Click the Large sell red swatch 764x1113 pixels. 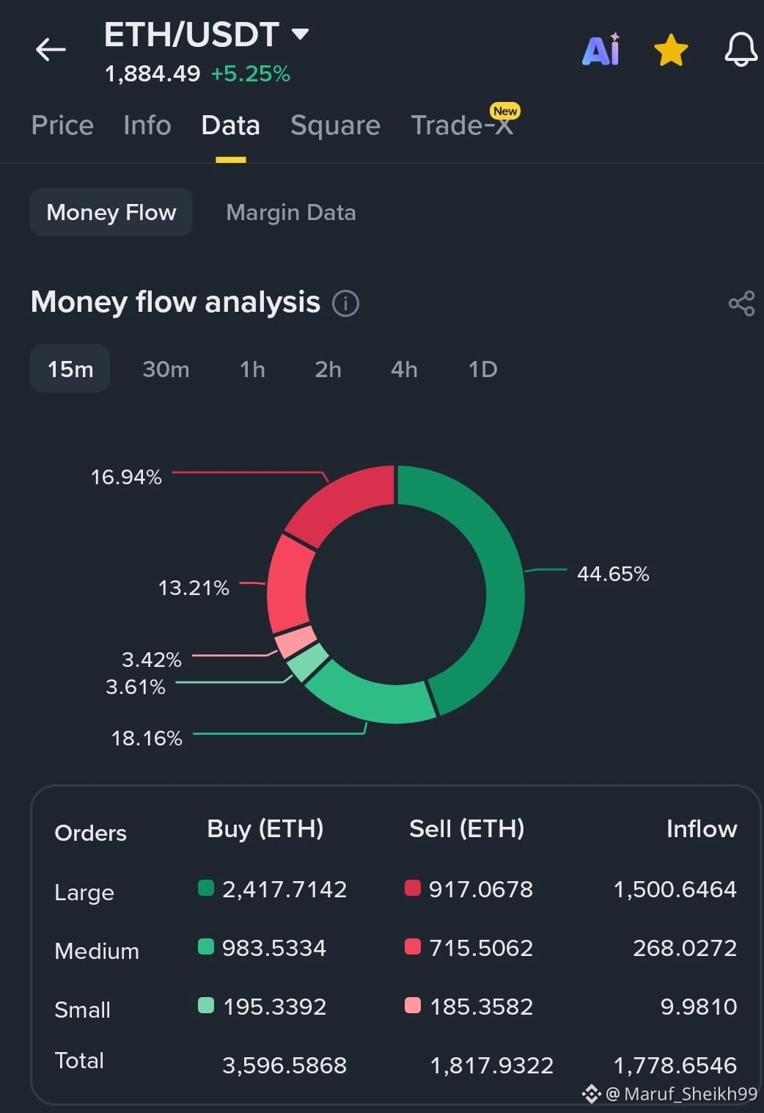click(x=413, y=888)
